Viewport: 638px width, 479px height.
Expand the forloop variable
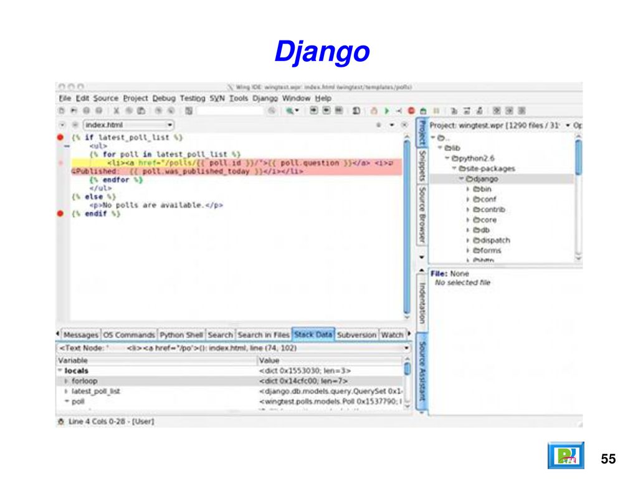click(66, 381)
